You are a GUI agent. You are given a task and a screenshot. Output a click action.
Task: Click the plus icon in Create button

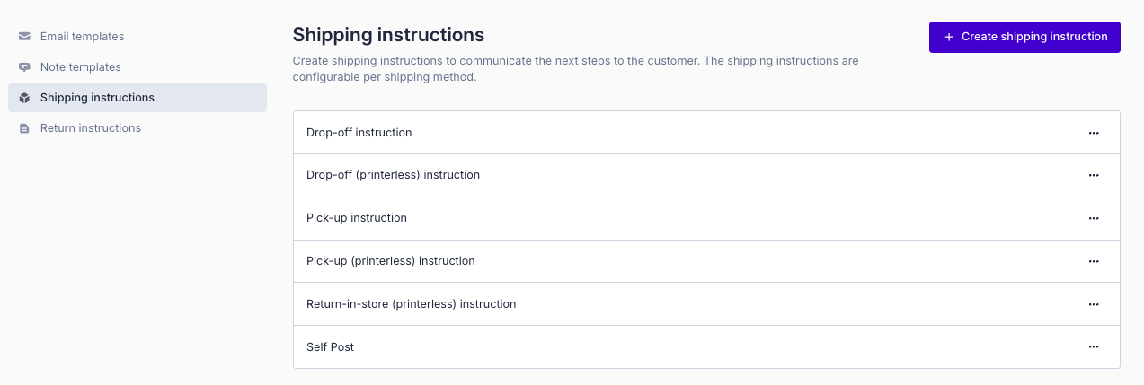click(x=949, y=37)
